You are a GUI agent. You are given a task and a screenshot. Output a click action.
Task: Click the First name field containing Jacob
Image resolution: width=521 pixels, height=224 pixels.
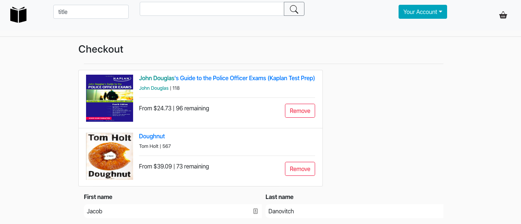(167, 211)
